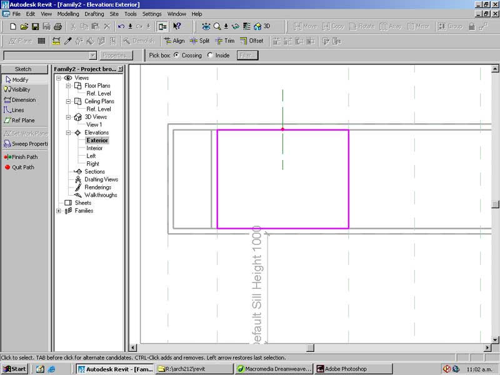Click the Zoom magnifier icon
The width and height of the screenshot is (500, 375).
217,26
